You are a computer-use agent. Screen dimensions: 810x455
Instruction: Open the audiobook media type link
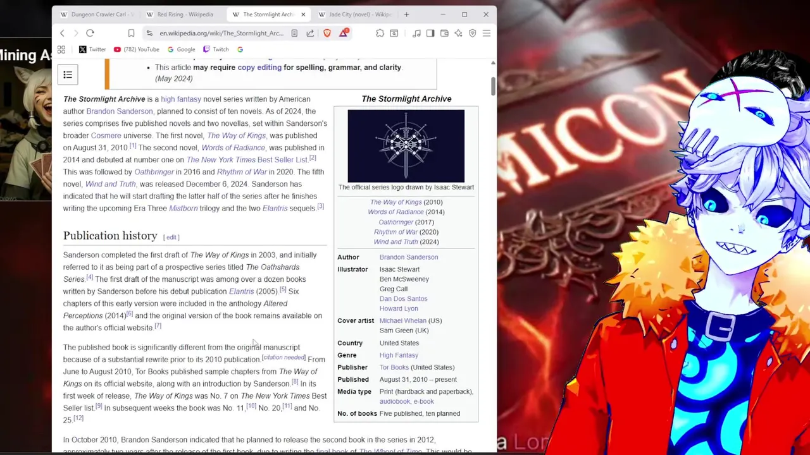pyautogui.click(x=395, y=402)
